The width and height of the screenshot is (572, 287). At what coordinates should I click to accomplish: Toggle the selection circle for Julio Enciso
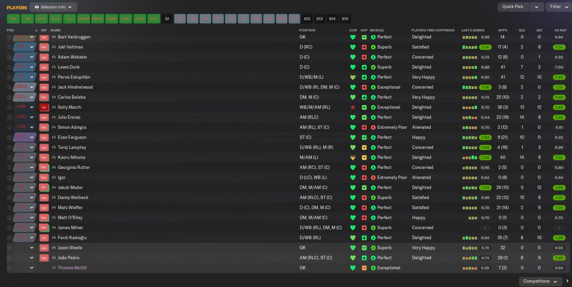pos(9,117)
